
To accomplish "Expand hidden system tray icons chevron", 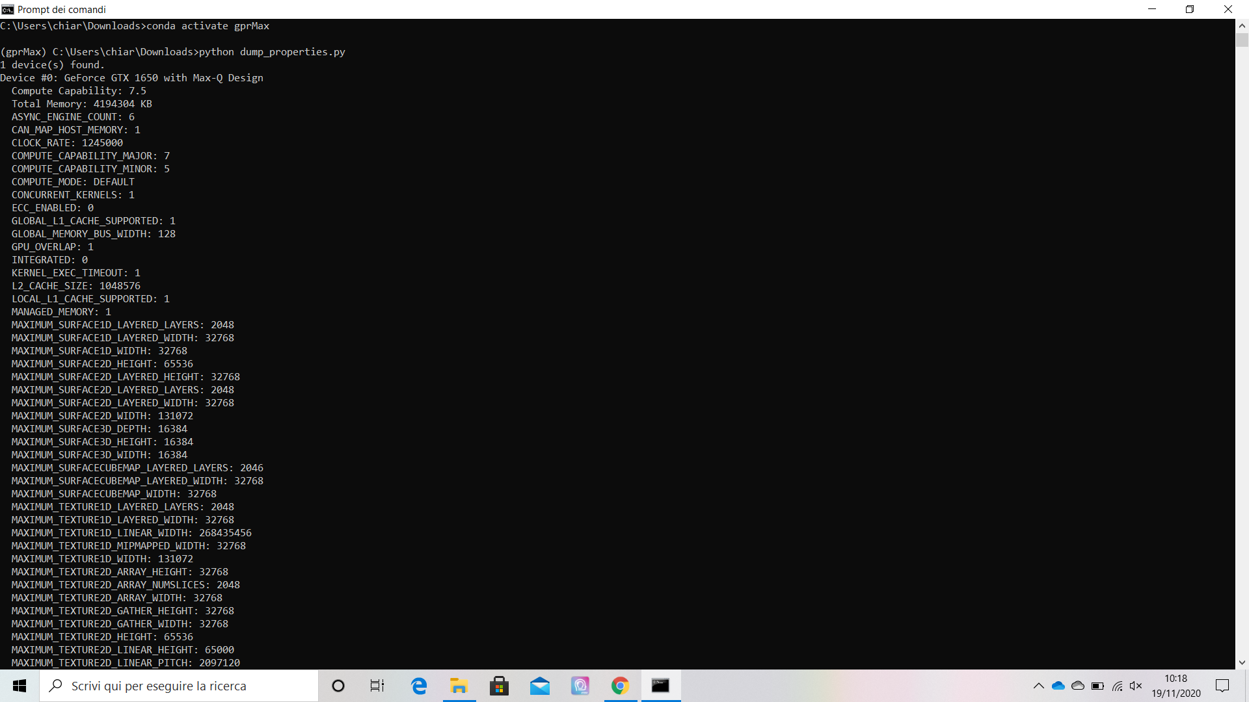I will point(1038,686).
